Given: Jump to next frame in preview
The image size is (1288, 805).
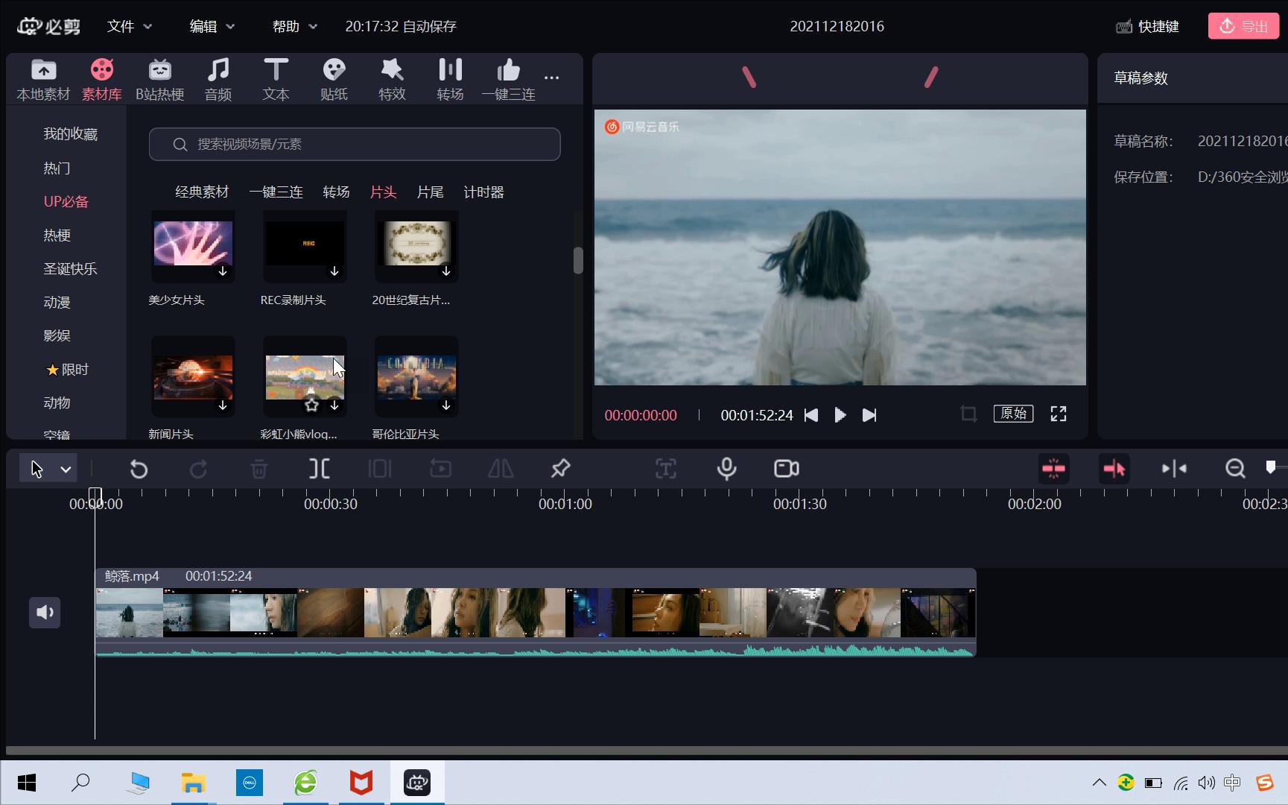Looking at the screenshot, I should [x=869, y=415].
